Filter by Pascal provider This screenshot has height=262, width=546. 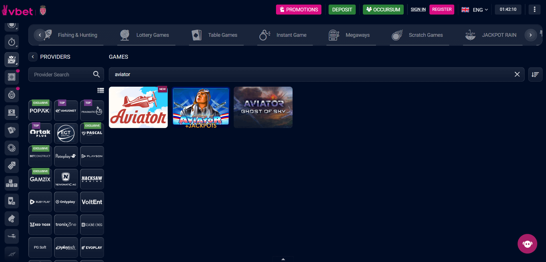point(92,133)
